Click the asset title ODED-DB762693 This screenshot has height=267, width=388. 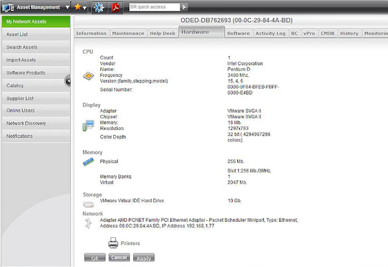[x=237, y=20]
